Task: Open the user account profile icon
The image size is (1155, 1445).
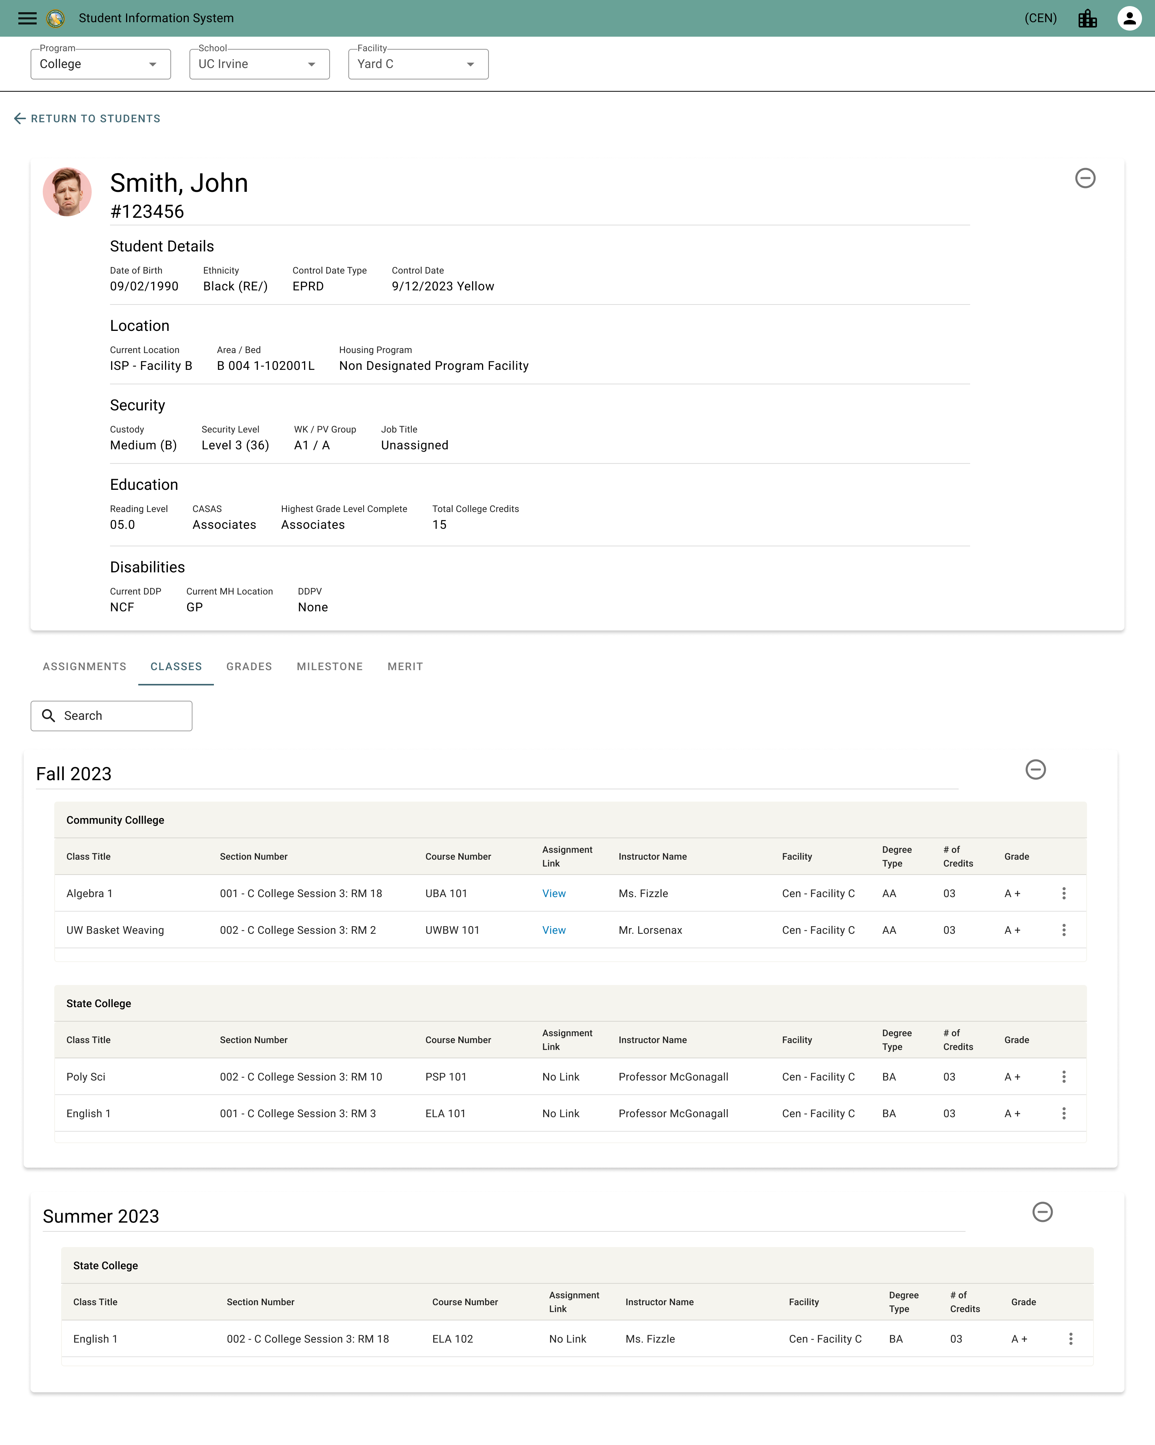Action: 1129,18
